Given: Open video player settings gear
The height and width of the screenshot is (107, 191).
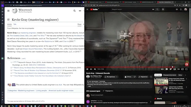Looking at the screenshot, I should tap(171, 69).
